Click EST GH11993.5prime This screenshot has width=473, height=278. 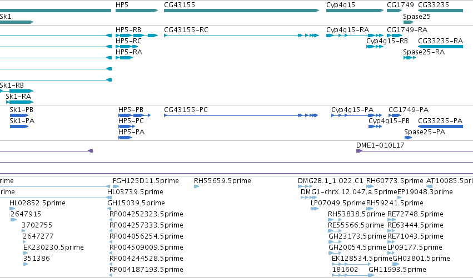point(371,275)
